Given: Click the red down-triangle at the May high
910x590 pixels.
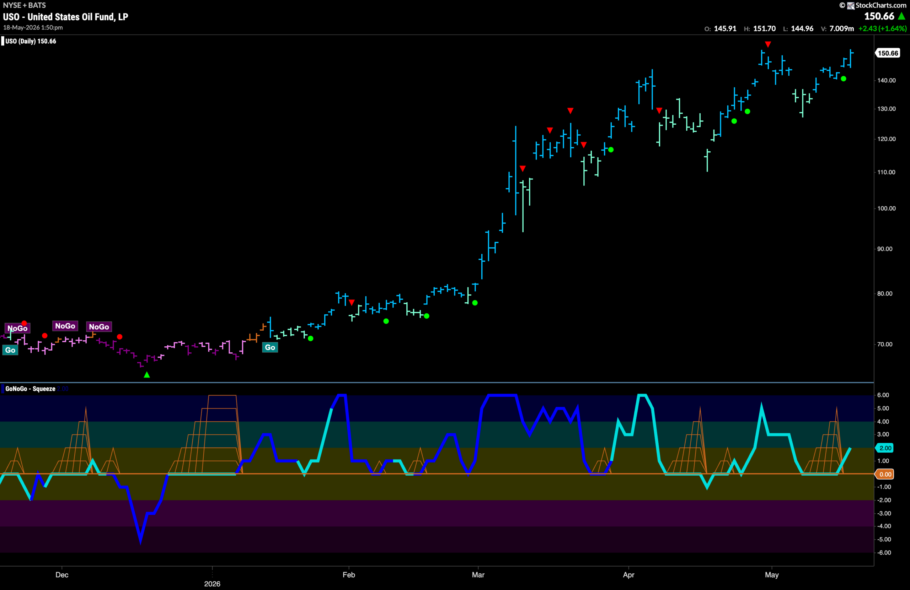Looking at the screenshot, I should click(x=768, y=44).
